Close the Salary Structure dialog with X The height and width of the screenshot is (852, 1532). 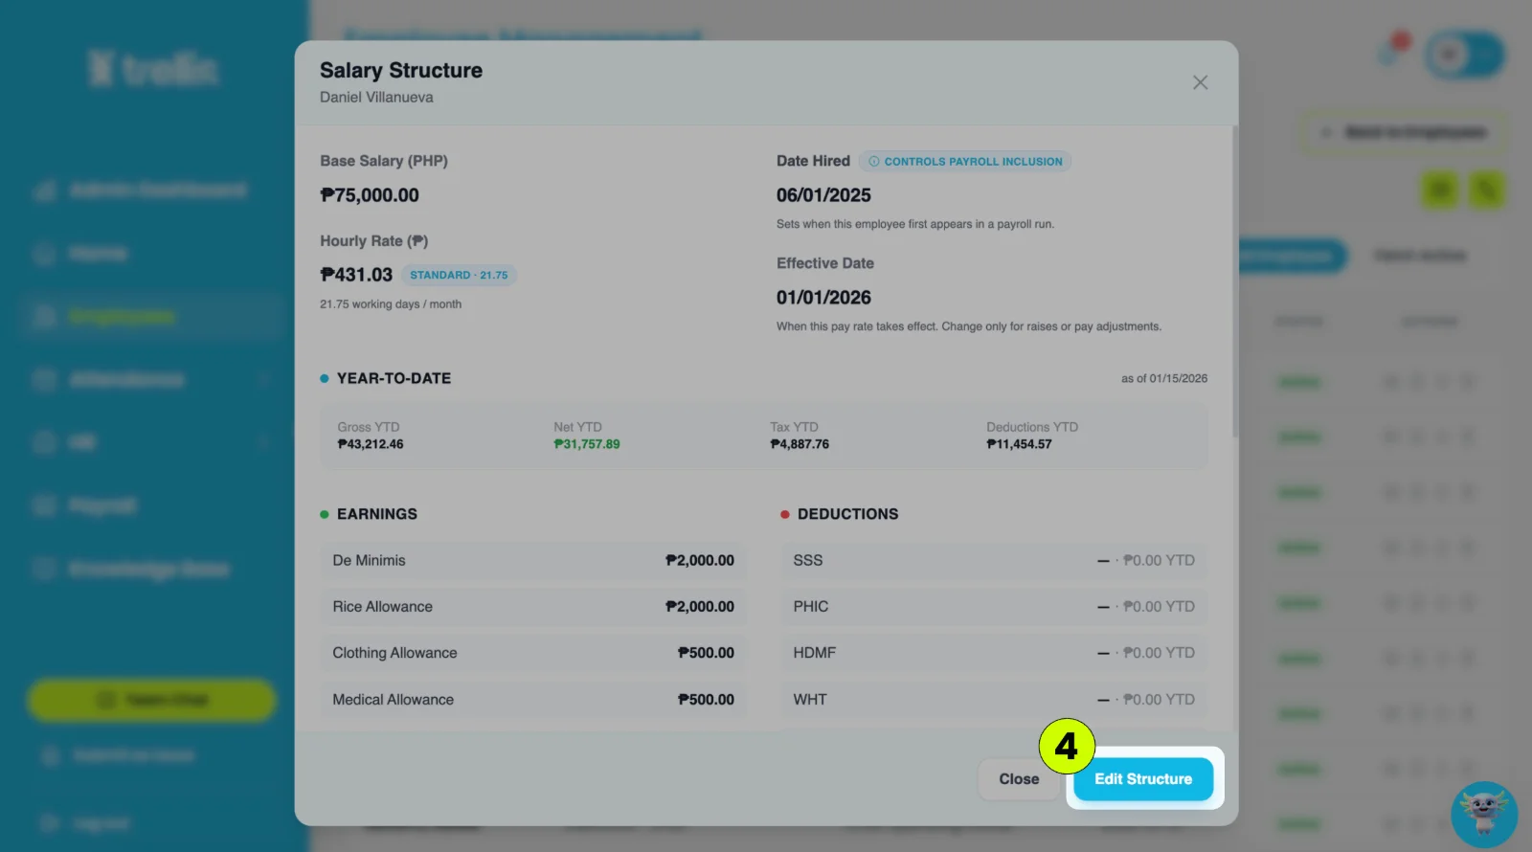coord(1200,82)
